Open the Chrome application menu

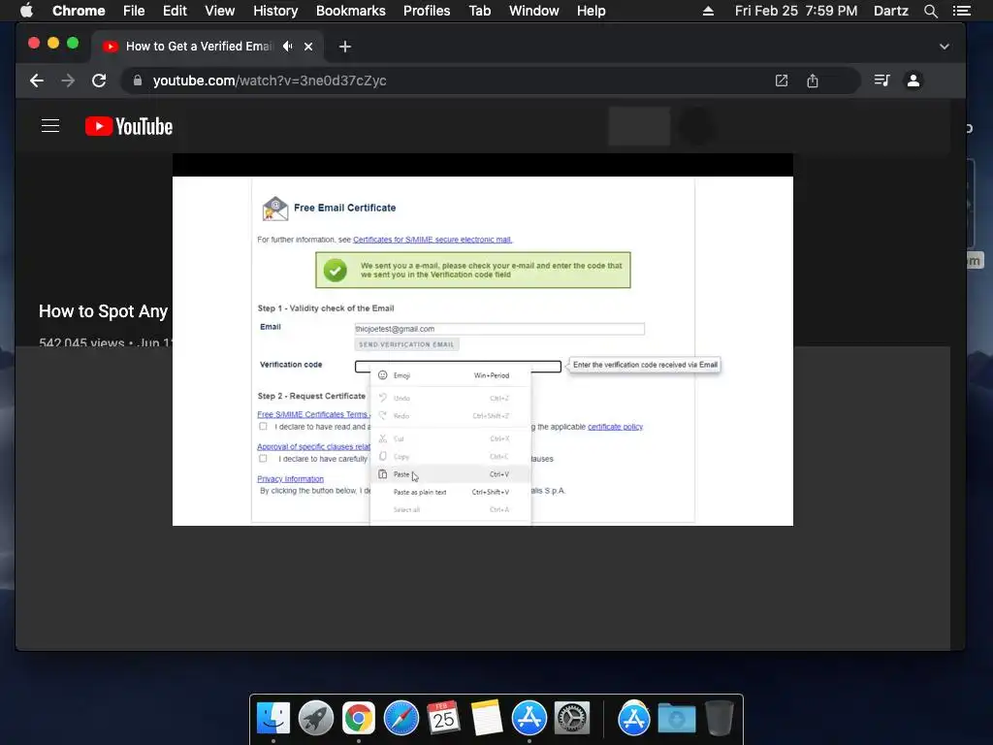[79, 11]
